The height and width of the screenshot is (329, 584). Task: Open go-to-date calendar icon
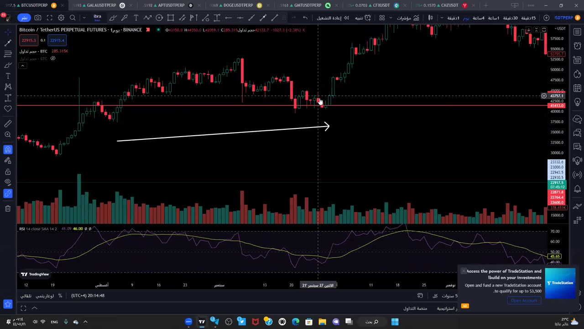click(420, 296)
